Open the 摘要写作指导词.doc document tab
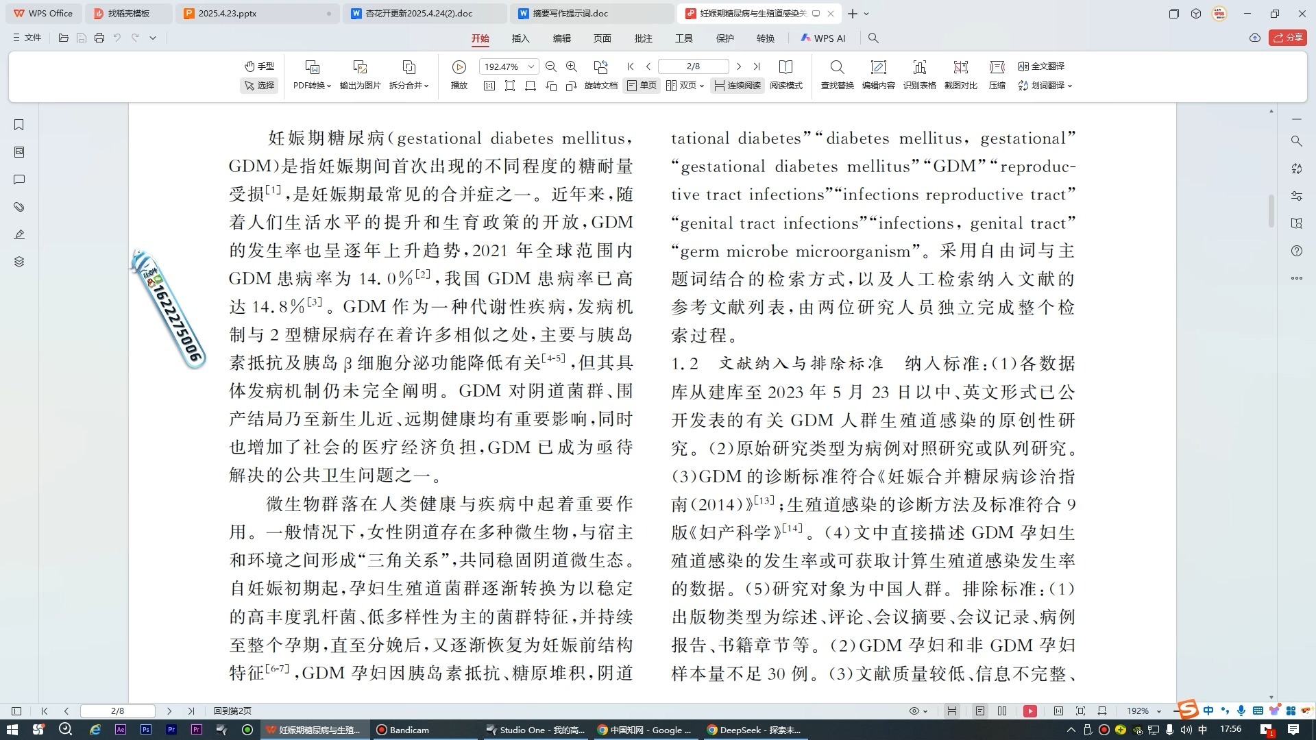This screenshot has width=1316, height=740. (591, 13)
